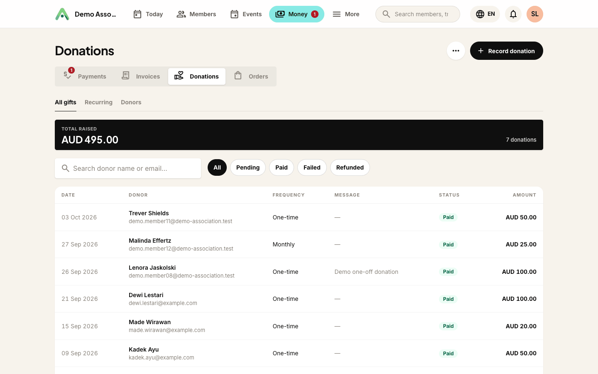The width and height of the screenshot is (598, 374).
Task: Filter donations by Paid status chip
Action: (x=282, y=167)
